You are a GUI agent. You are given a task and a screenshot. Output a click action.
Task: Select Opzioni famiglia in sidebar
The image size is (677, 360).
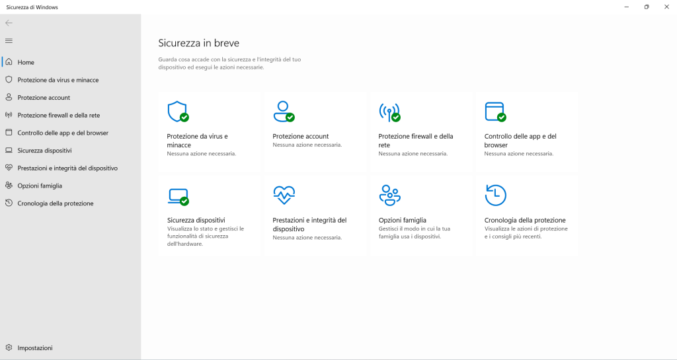click(x=40, y=186)
